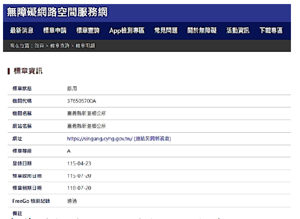
Task: Open the 最新消息 menu
Action: click(x=22, y=30)
